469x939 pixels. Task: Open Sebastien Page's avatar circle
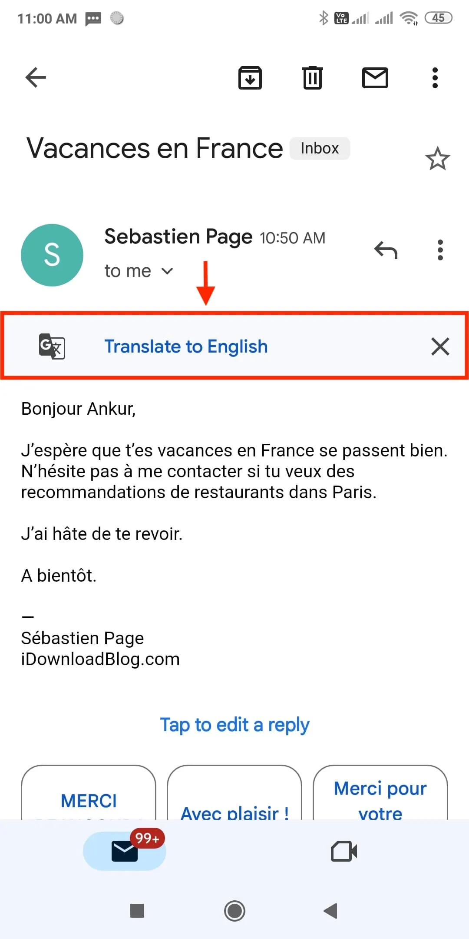tap(52, 255)
